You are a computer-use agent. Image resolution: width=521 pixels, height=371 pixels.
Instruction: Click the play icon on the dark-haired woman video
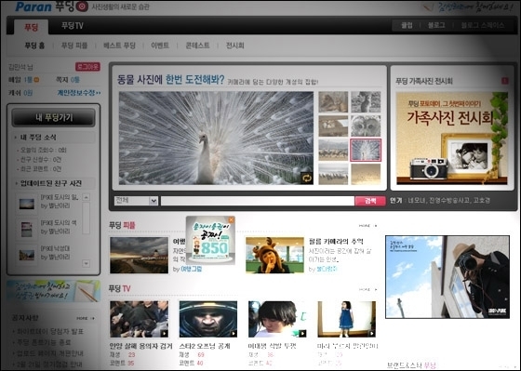click(x=302, y=333)
